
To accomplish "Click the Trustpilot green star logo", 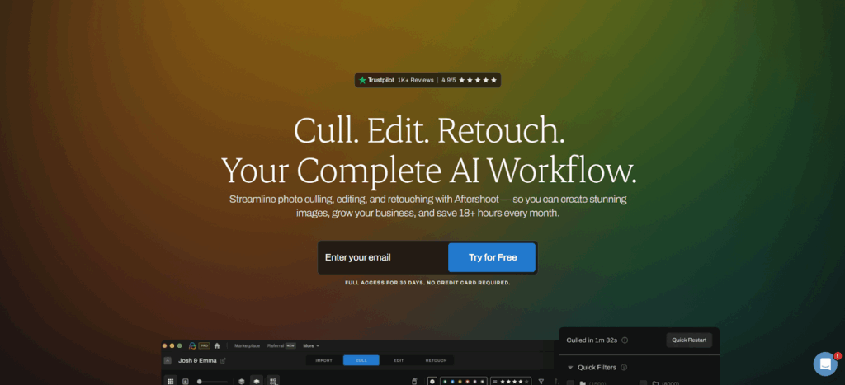I will click(x=362, y=80).
